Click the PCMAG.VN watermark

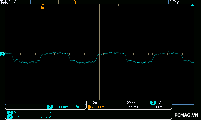tap(186, 115)
